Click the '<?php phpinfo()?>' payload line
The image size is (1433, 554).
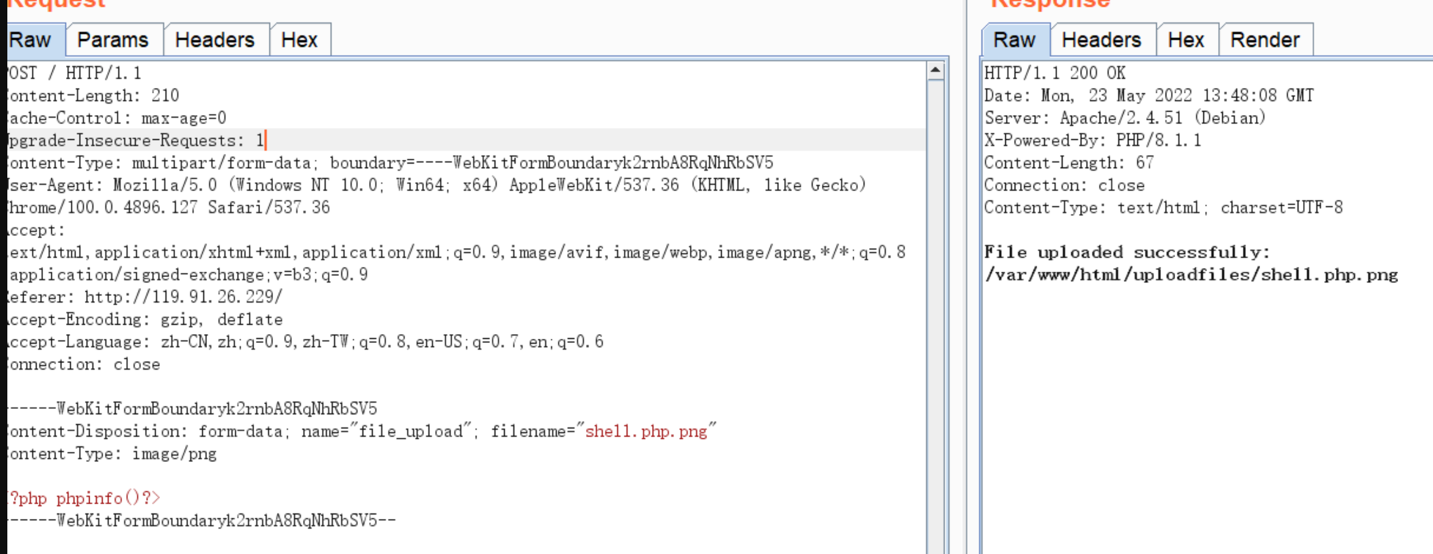click(84, 498)
